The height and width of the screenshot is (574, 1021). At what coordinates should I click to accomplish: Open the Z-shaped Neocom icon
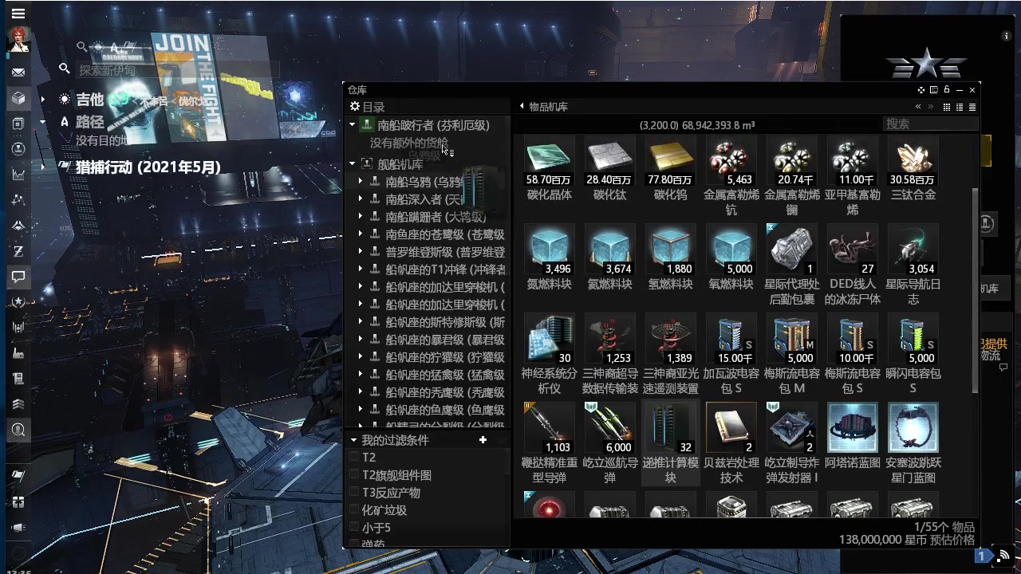coord(18,251)
